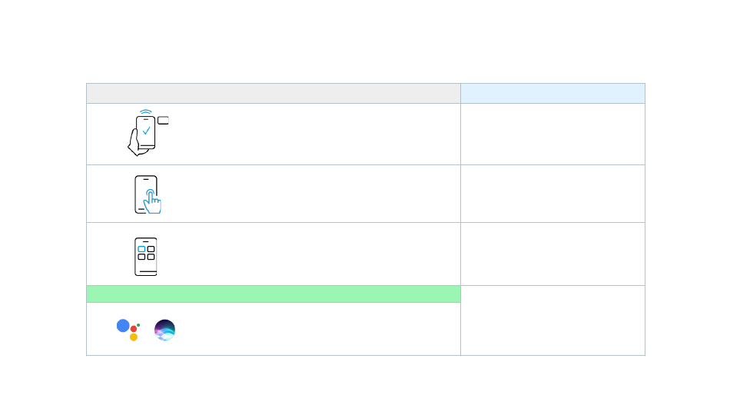Click the phone with touching finger icon
This screenshot has height=405, width=730.
[x=146, y=194]
